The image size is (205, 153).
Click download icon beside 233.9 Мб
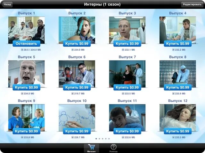click(173, 93)
